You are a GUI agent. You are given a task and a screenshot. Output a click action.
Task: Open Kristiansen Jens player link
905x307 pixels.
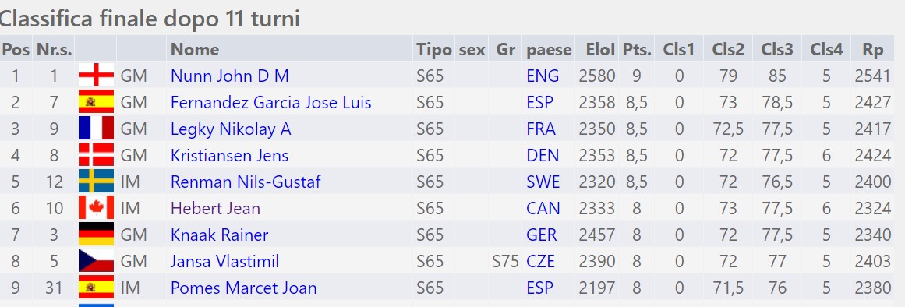pos(229,155)
